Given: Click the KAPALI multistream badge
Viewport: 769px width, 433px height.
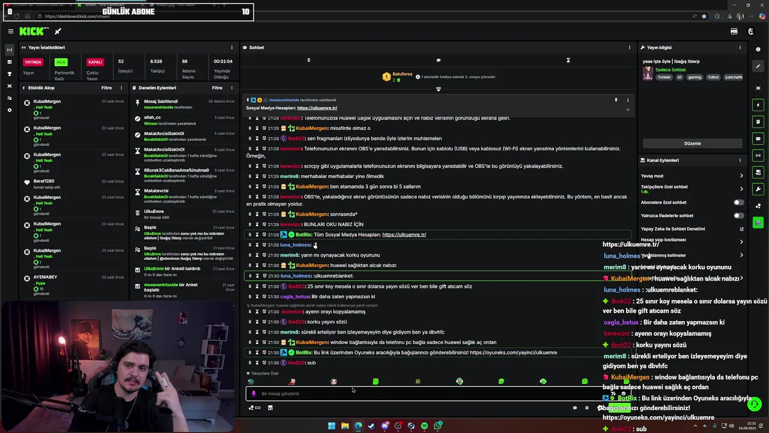Looking at the screenshot, I should pyautogui.click(x=95, y=62).
